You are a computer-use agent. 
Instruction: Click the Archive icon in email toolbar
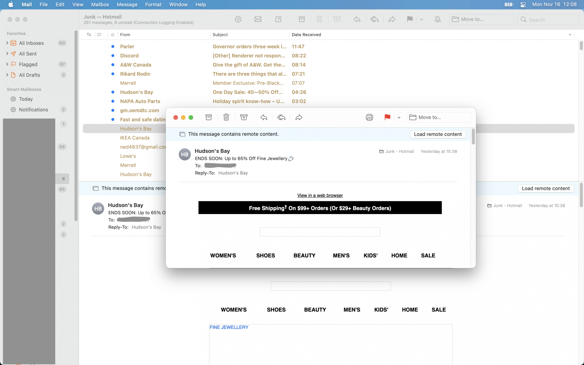208,117
